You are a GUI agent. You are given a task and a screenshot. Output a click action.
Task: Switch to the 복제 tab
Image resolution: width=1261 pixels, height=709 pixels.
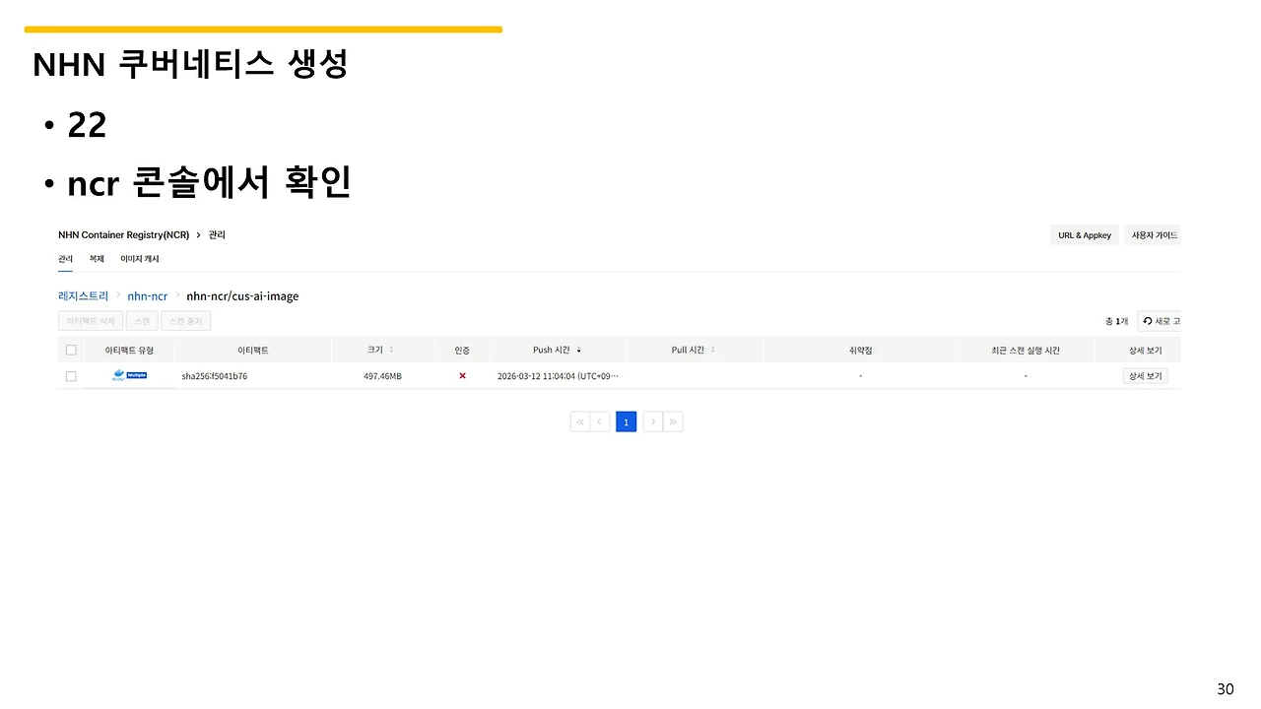pos(96,258)
